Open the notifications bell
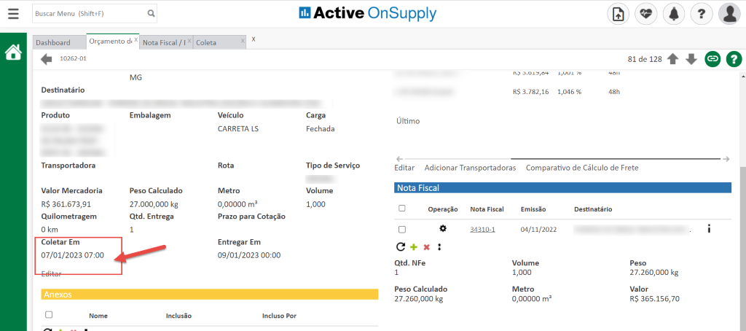746x331 pixels. (x=674, y=14)
